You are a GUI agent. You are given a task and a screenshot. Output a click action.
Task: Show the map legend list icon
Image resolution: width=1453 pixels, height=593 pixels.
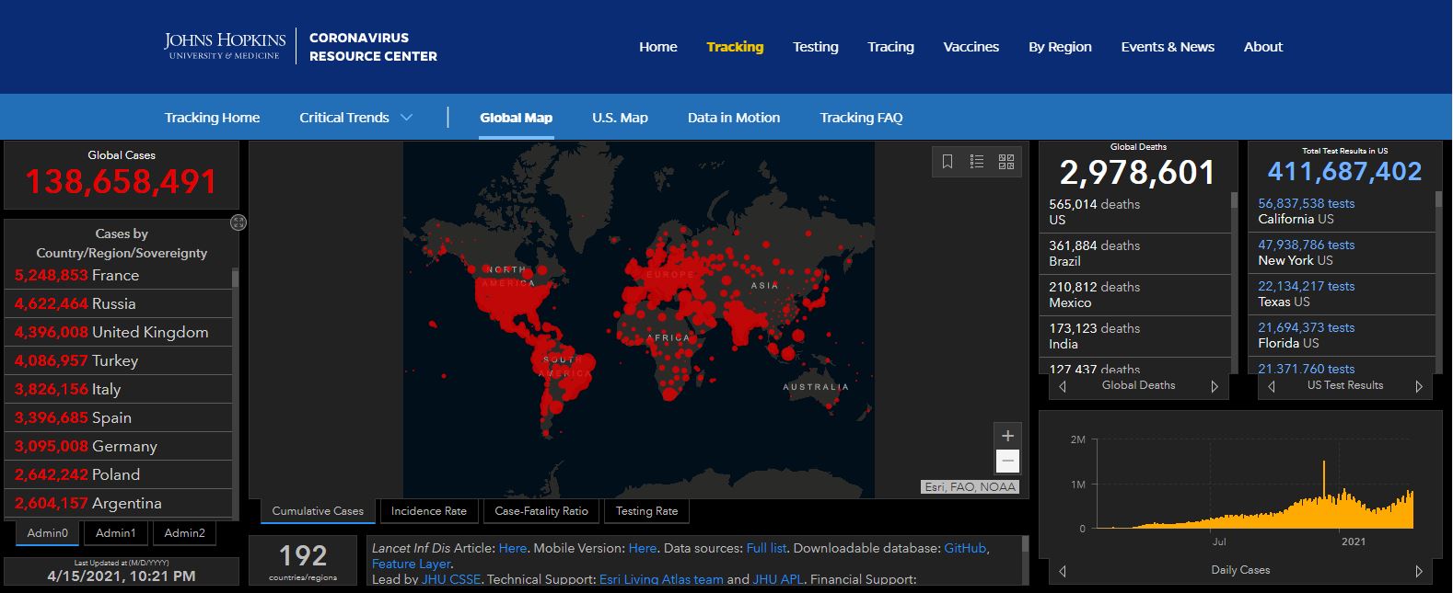(977, 162)
